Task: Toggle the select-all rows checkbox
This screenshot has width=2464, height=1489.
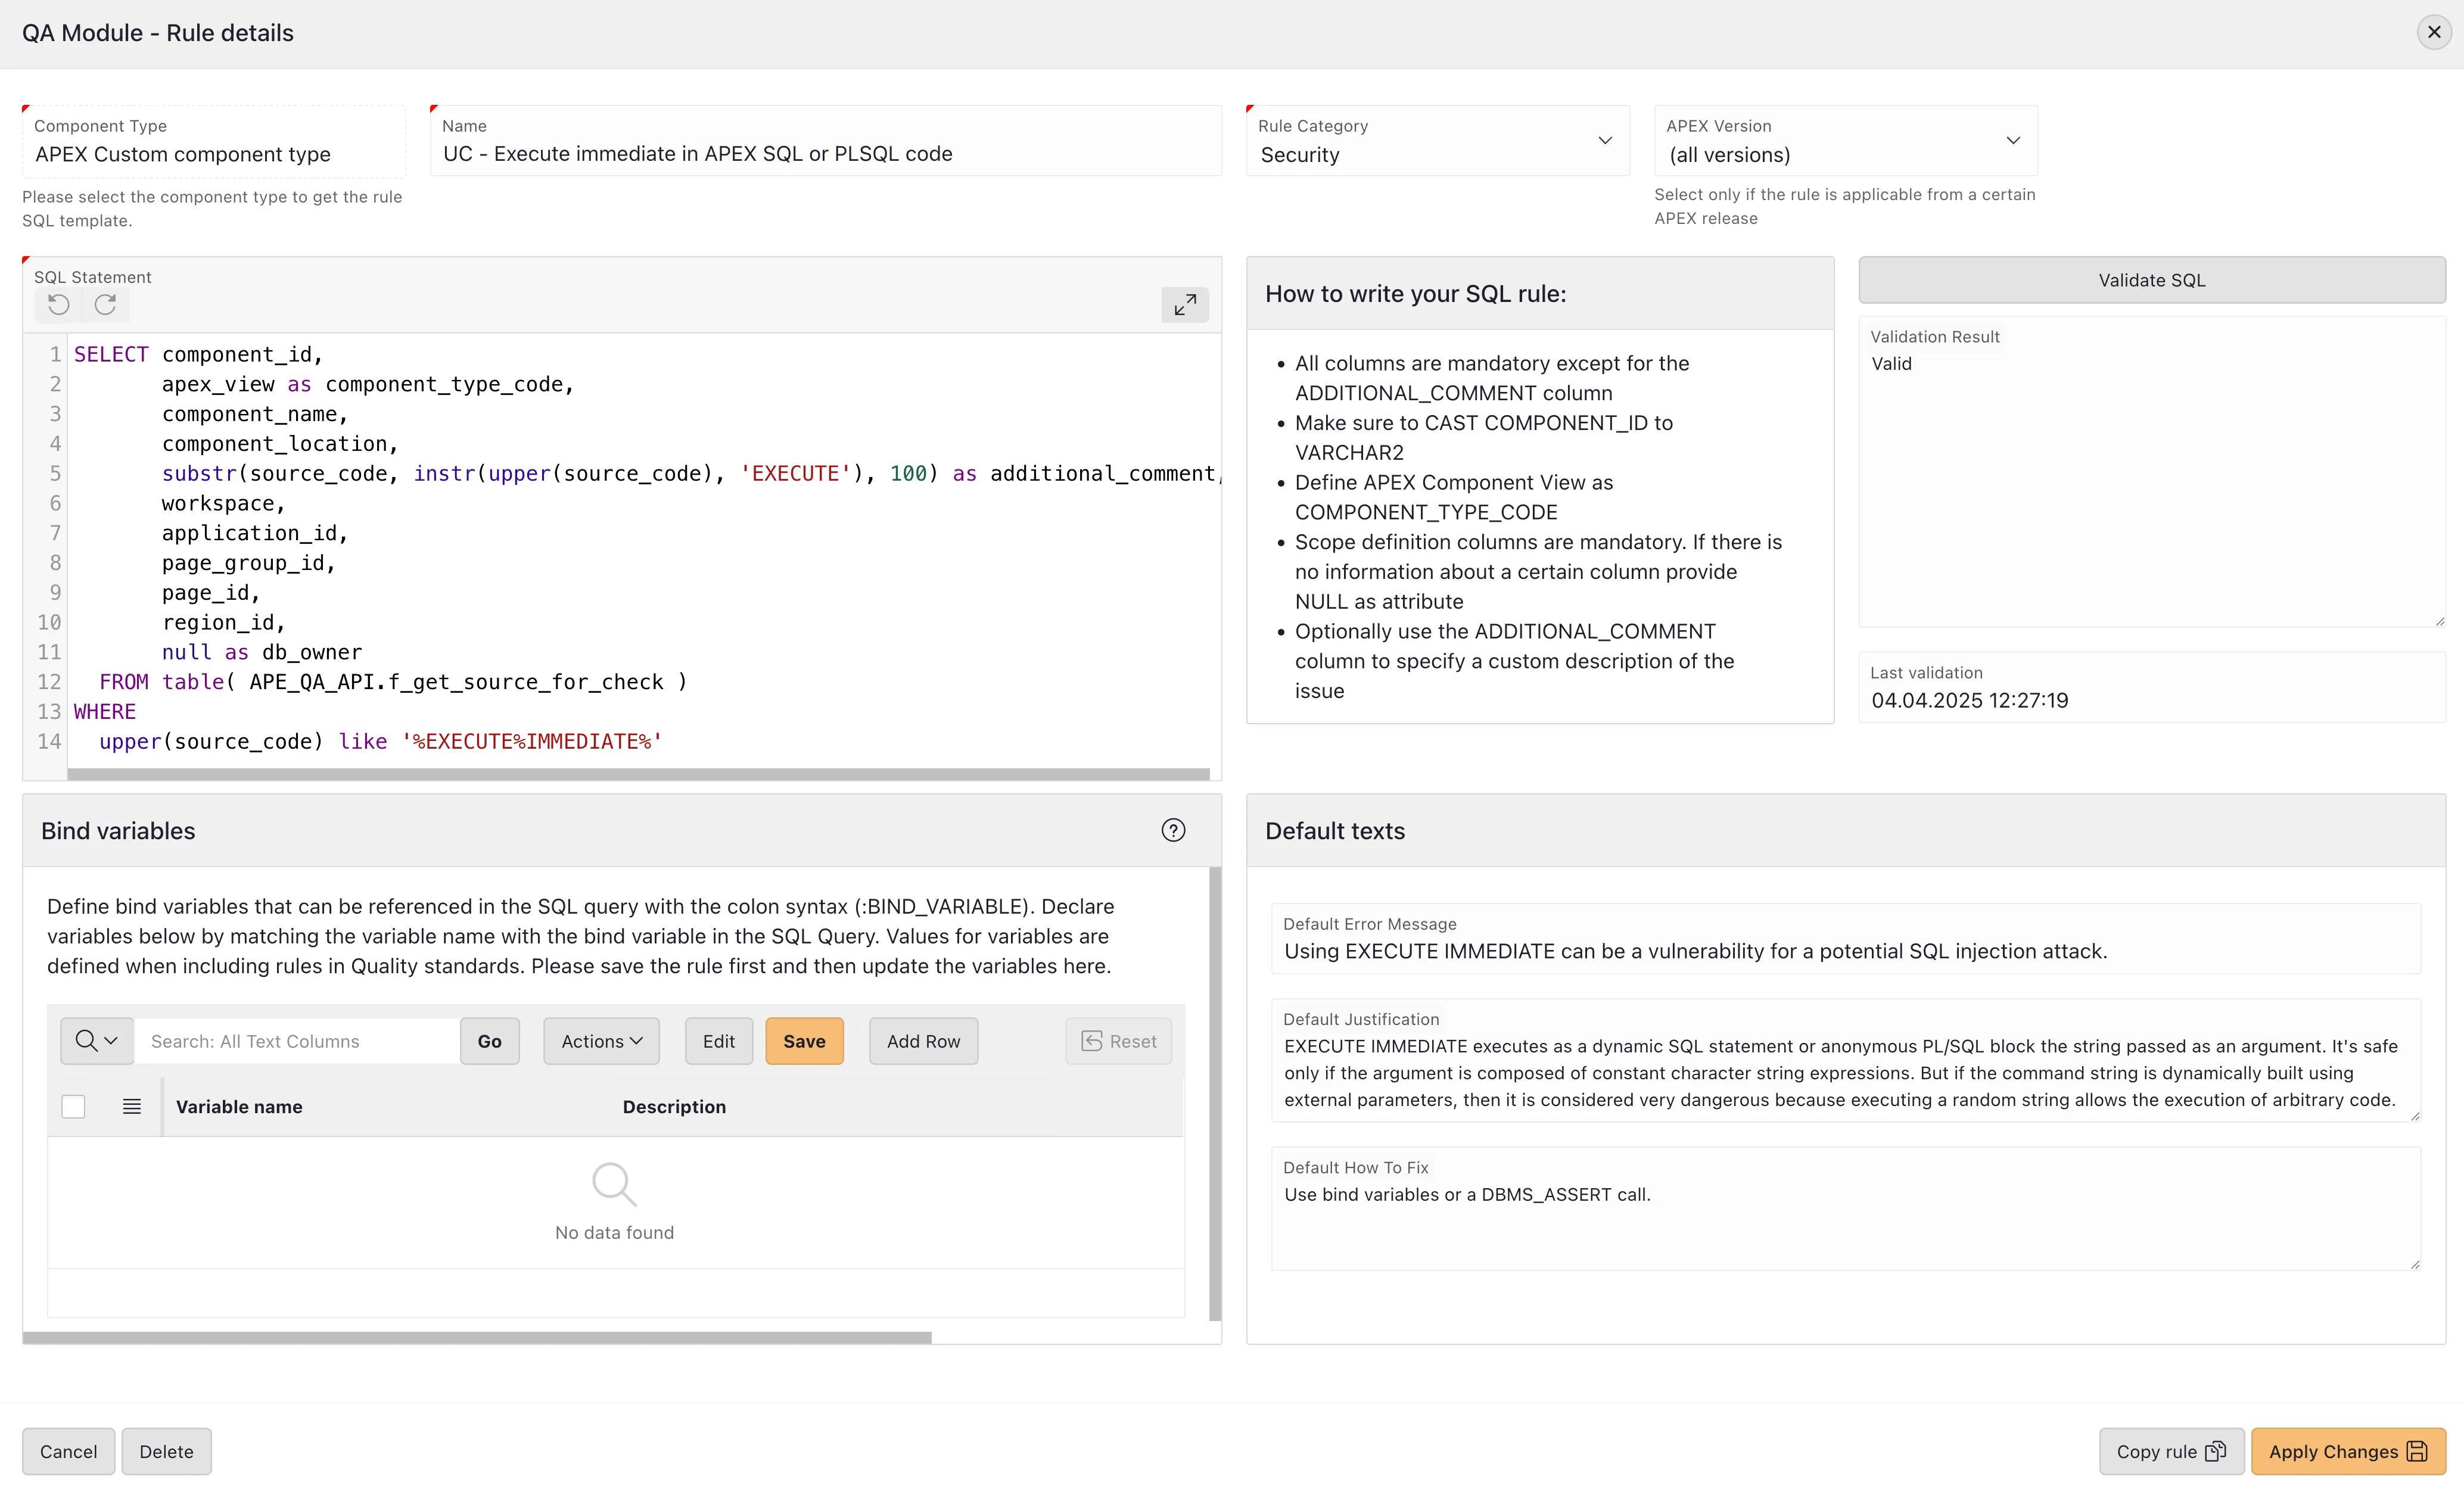Action: [x=73, y=1106]
